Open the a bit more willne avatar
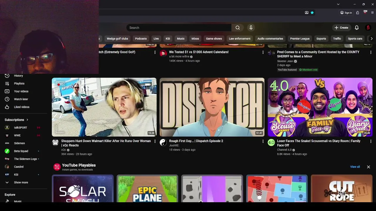Viewport: 376px width, 211px height. click(x=163, y=53)
